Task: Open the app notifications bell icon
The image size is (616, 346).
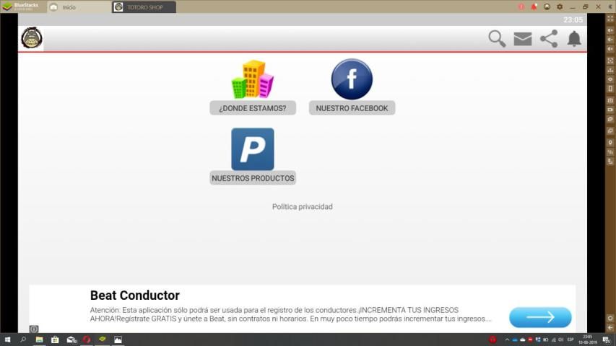Action: point(574,39)
